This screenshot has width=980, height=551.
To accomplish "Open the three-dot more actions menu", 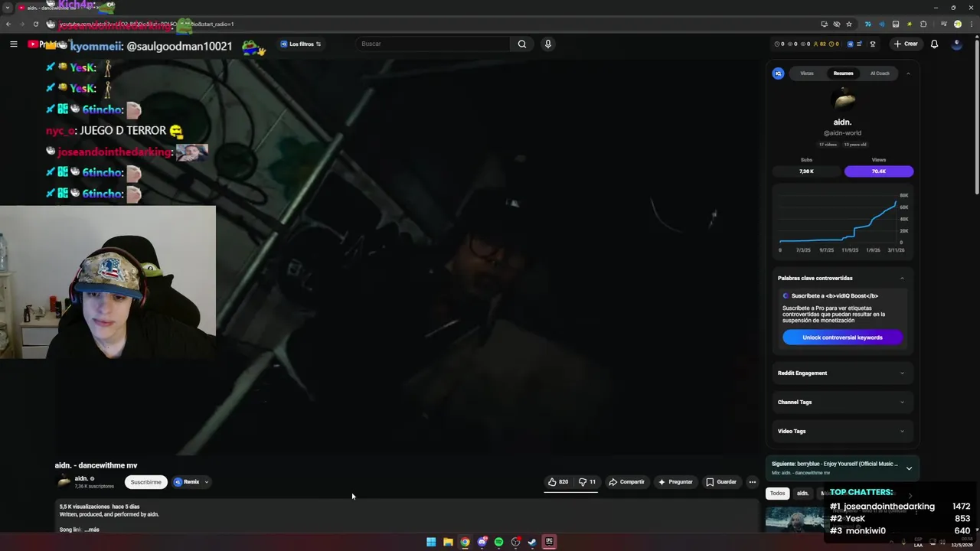I will [x=753, y=482].
